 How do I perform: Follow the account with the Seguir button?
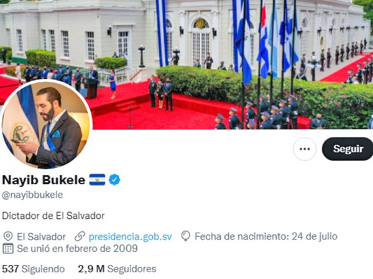click(x=348, y=149)
